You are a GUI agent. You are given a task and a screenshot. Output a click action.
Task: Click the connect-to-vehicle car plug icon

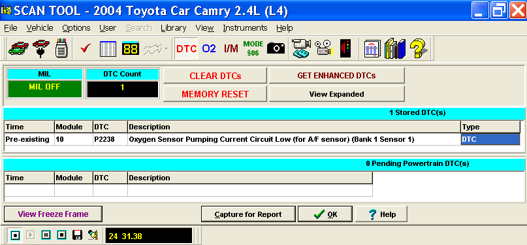tap(41, 48)
